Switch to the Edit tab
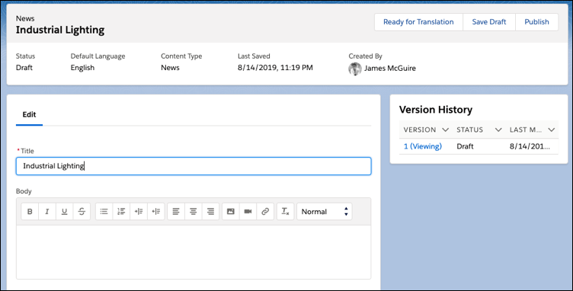Viewport: 573px width, 291px height. [29, 114]
